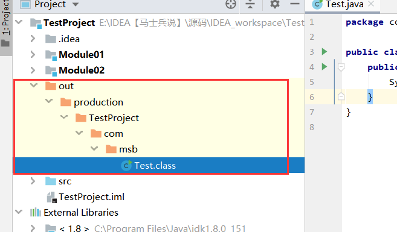Click line number 8 in the gutter
The height and width of the screenshot is (232, 397).
312,127
